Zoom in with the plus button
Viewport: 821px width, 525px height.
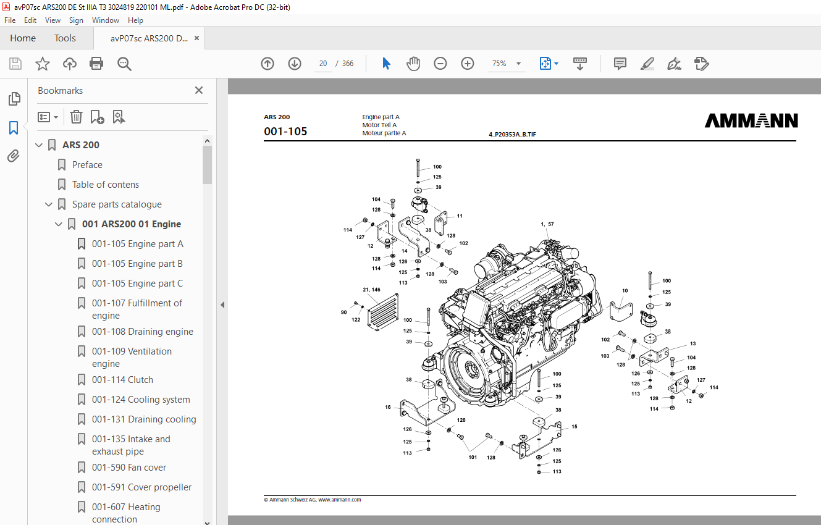pos(468,64)
